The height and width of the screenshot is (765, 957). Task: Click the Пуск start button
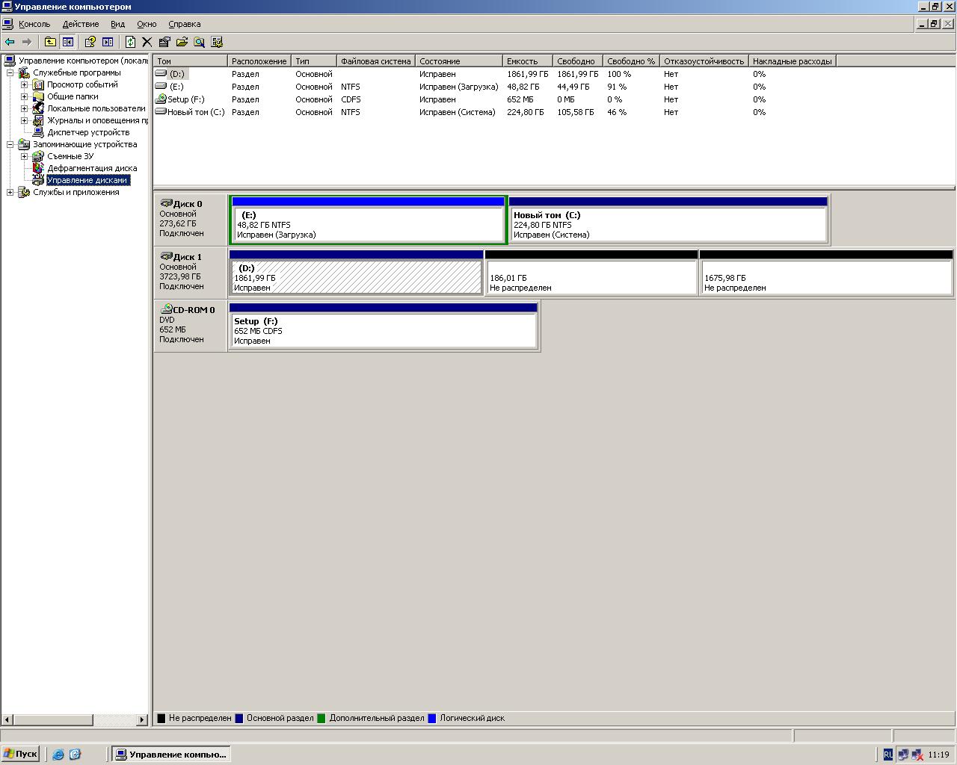pos(20,754)
